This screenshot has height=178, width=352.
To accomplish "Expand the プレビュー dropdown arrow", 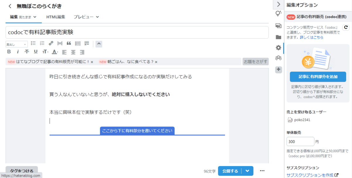I will [97, 17].
